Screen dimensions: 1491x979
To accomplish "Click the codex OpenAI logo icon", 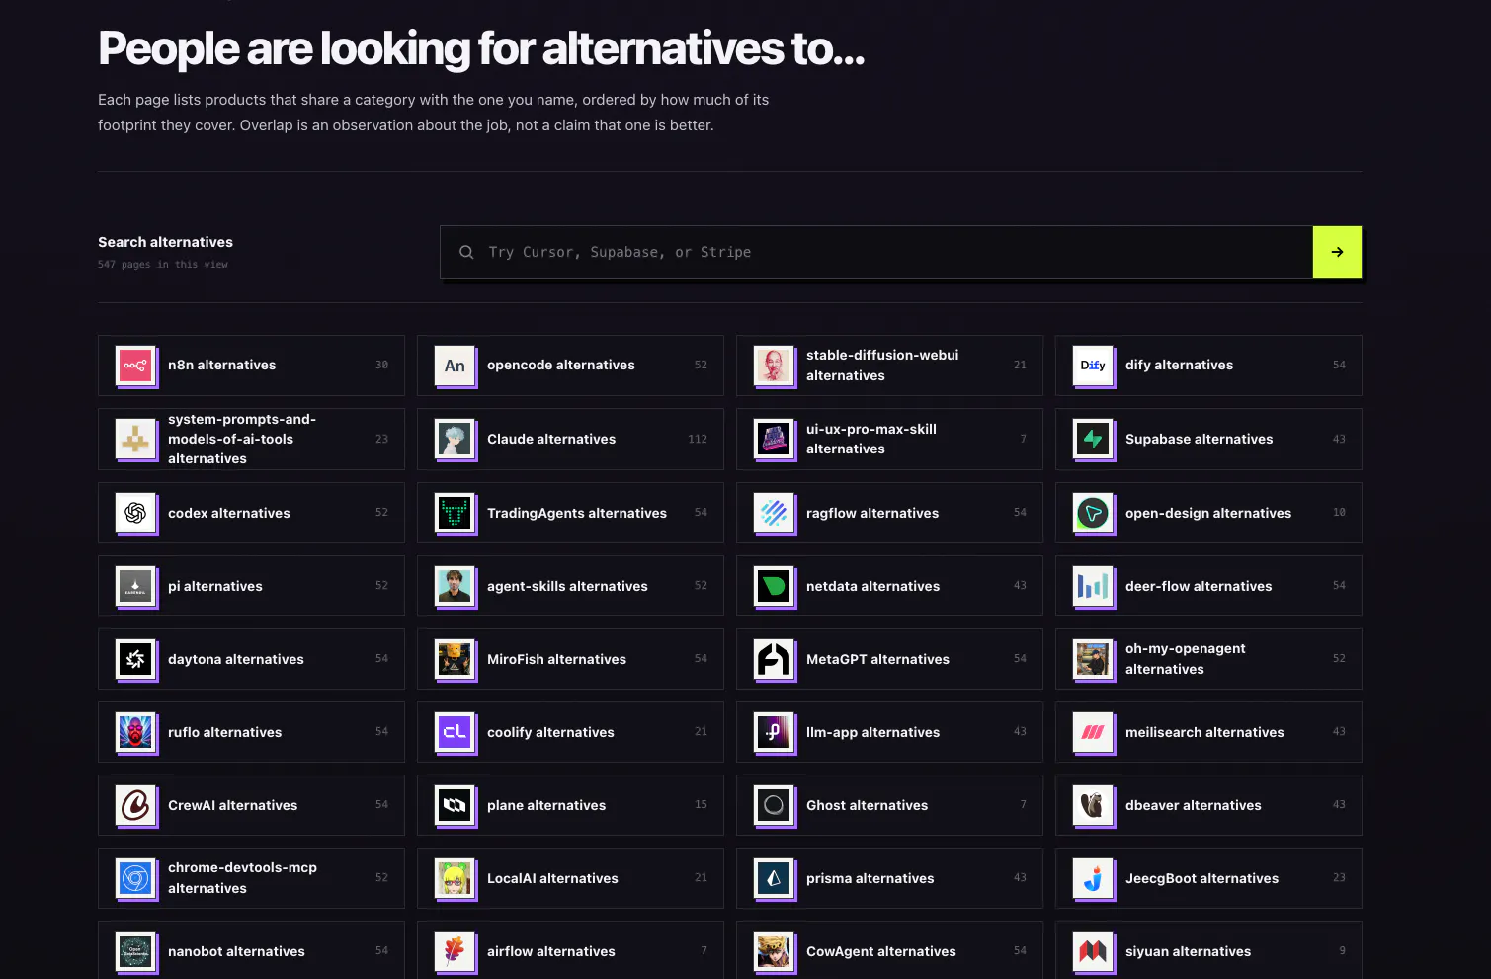I will (x=135, y=513).
